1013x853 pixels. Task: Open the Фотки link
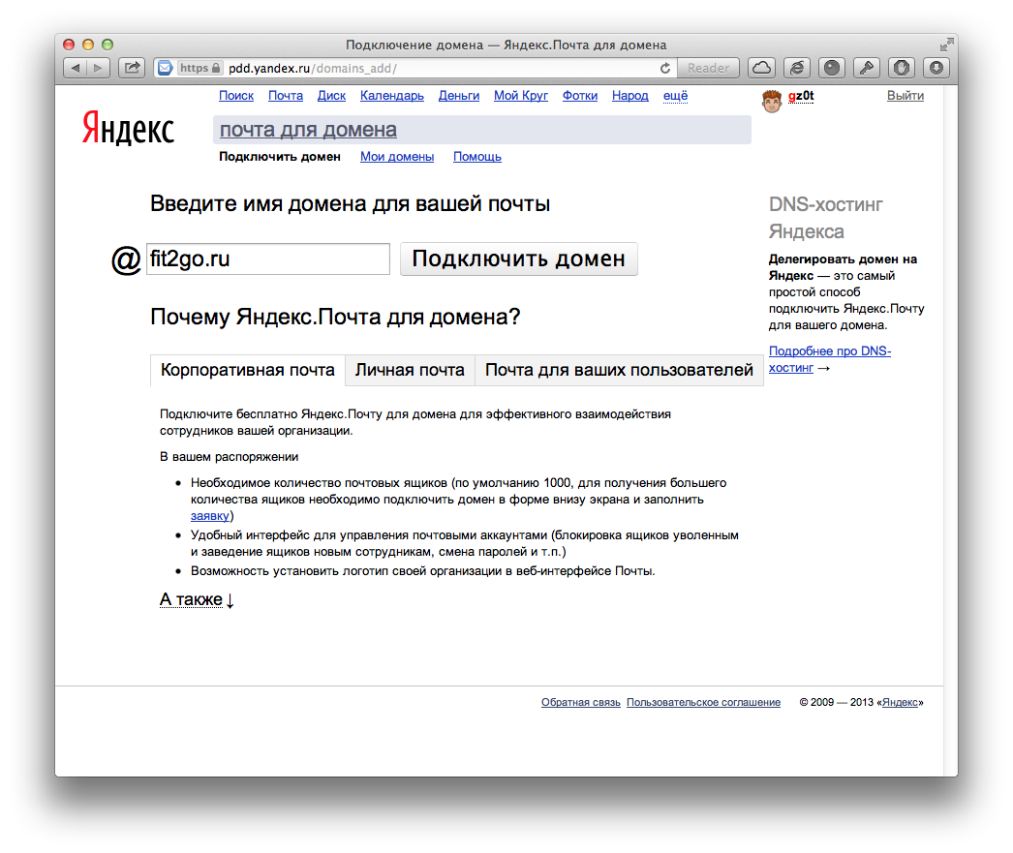(580, 96)
